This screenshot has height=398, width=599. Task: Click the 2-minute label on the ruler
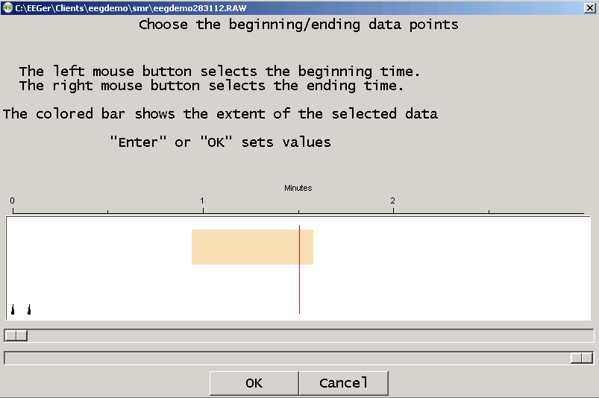pos(393,201)
